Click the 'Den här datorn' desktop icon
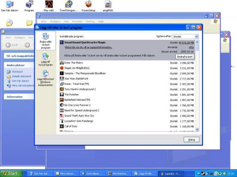 [x=10, y=6]
